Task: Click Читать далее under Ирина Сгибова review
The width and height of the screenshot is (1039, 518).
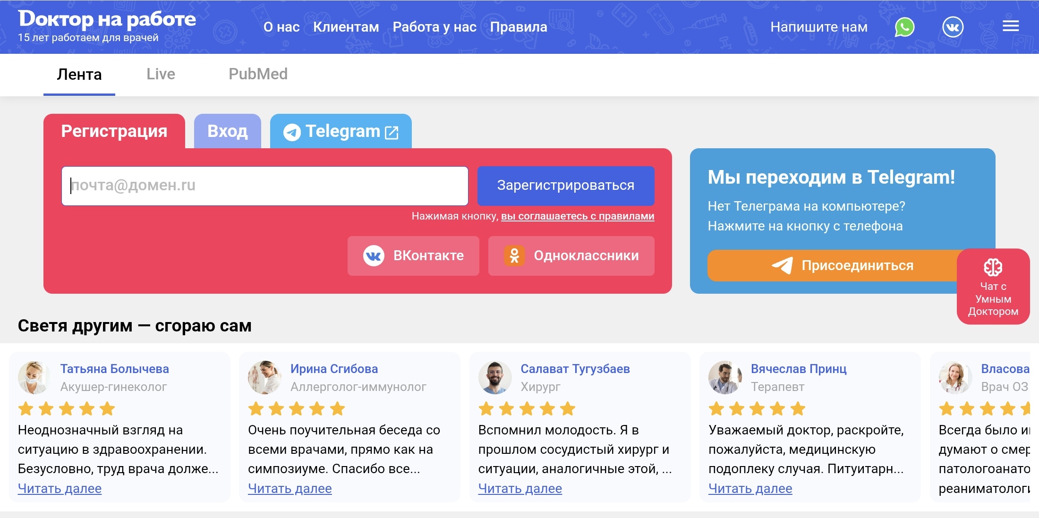Action: (x=290, y=488)
